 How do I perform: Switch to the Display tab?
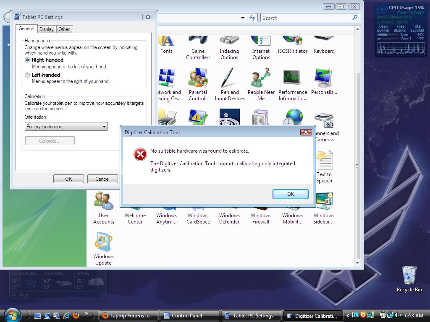pyautogui.click(x=46, y=29)
